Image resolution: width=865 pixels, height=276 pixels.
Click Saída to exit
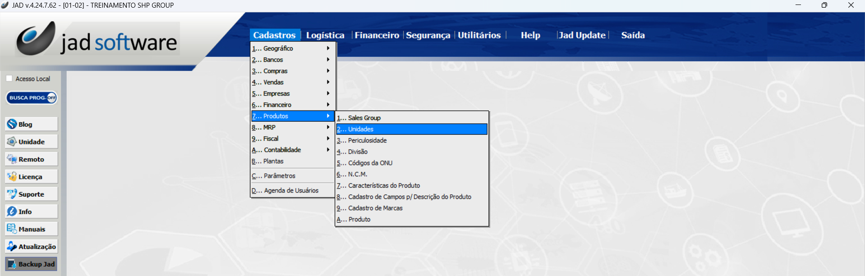click(633, 35)
